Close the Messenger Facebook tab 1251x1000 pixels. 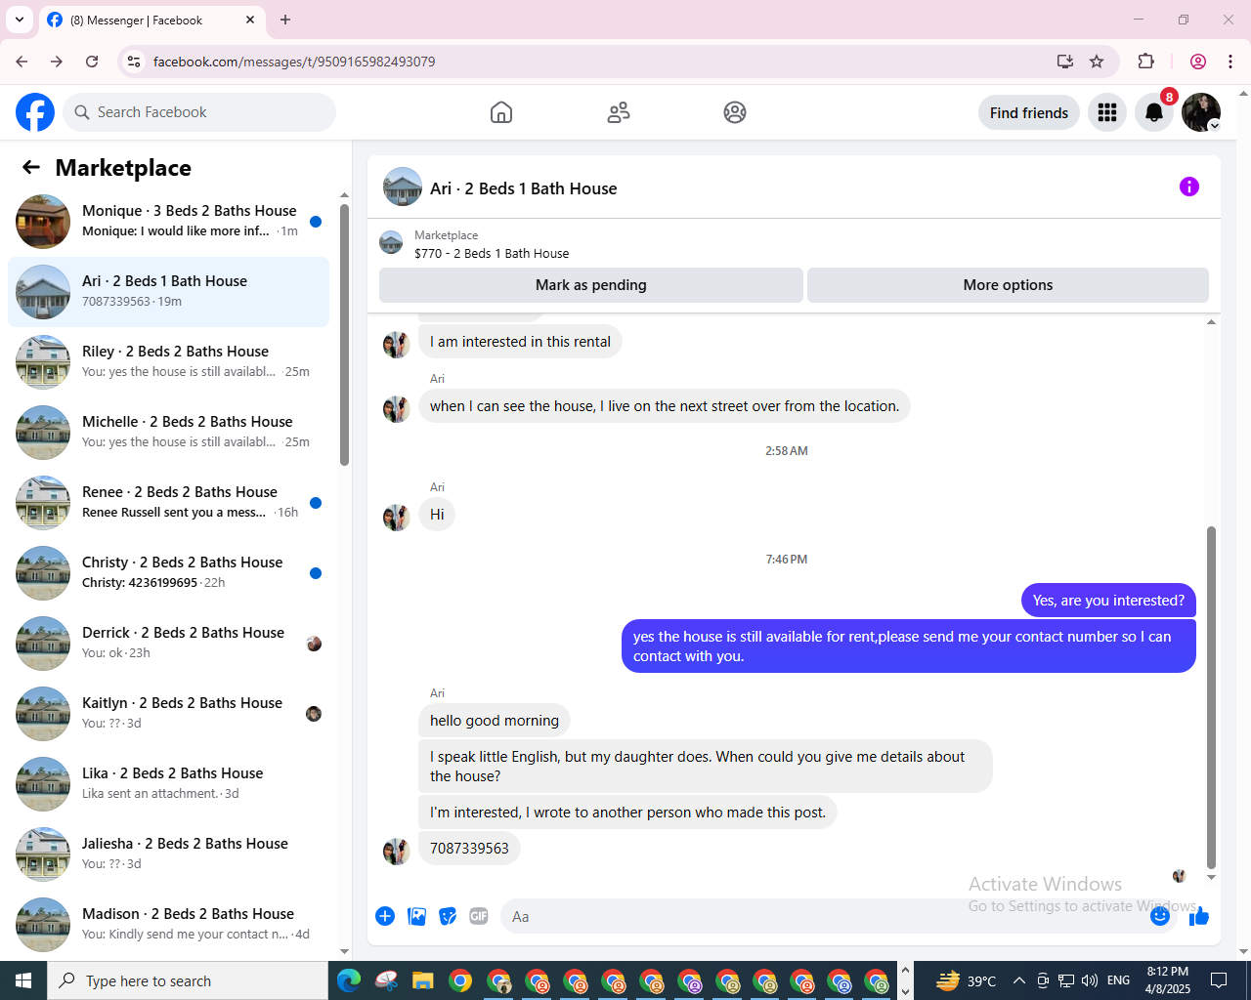coord(250,20)
